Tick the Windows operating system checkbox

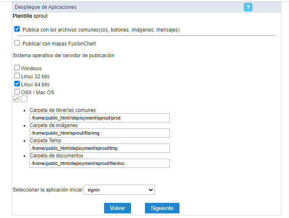point(17,68)
